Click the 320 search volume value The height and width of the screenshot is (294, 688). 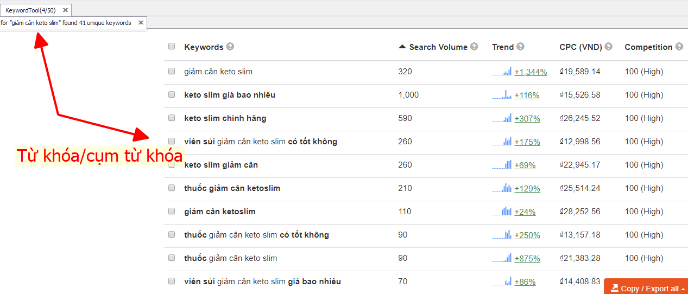point(405,72)
